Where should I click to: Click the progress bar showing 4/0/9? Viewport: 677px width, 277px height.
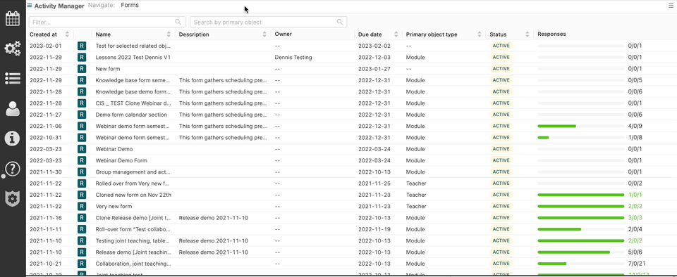[x=580, y=126]
